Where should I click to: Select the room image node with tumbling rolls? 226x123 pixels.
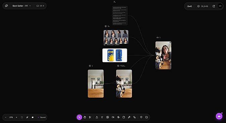coord(124,84)
